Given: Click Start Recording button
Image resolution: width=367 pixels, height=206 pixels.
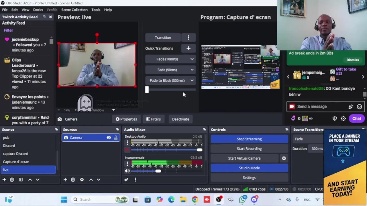Looking at the screenshot, I should point(249,148).
